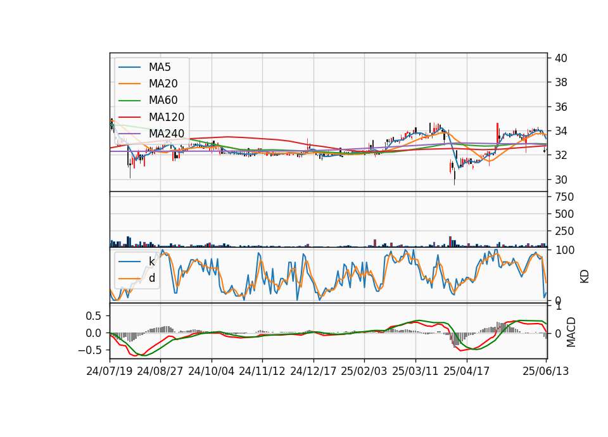Click the MA20 legend label
The height and width of the screenshot is (437, 608).
click(x=163, y=84)
